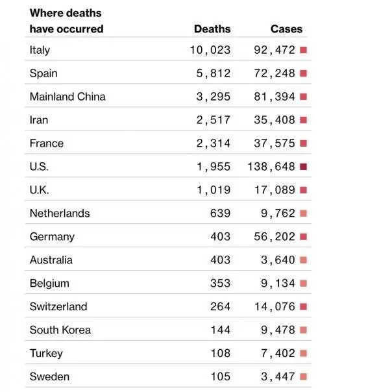Select the Belgium row label
Screen dimensions: 379x392
[x=49, y=284]
